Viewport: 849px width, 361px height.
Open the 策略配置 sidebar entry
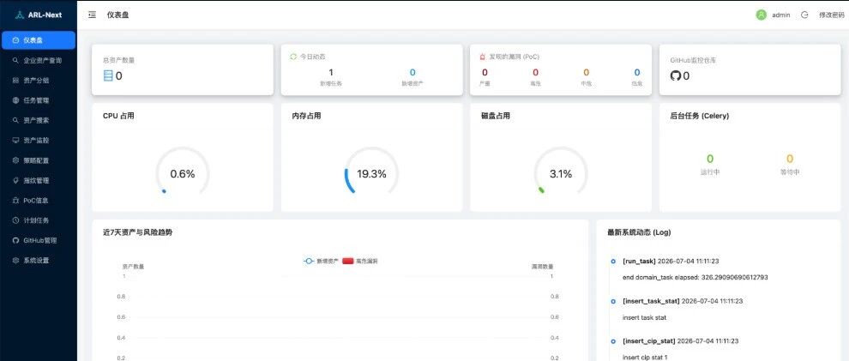point(39,160)
